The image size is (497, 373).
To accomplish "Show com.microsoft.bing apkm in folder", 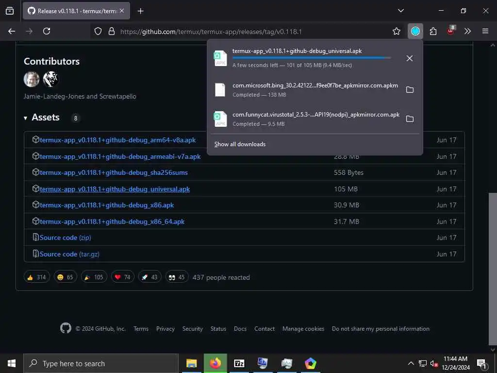I will tap(410, 90).
